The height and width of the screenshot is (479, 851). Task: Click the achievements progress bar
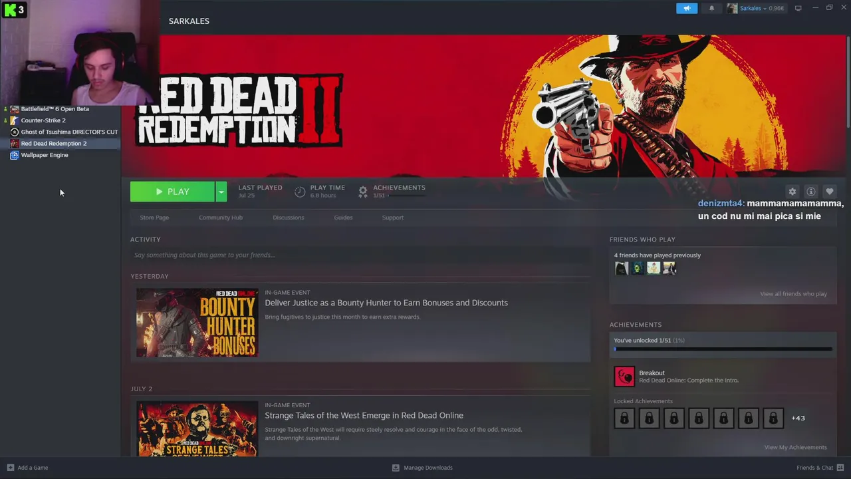[723, 349]
